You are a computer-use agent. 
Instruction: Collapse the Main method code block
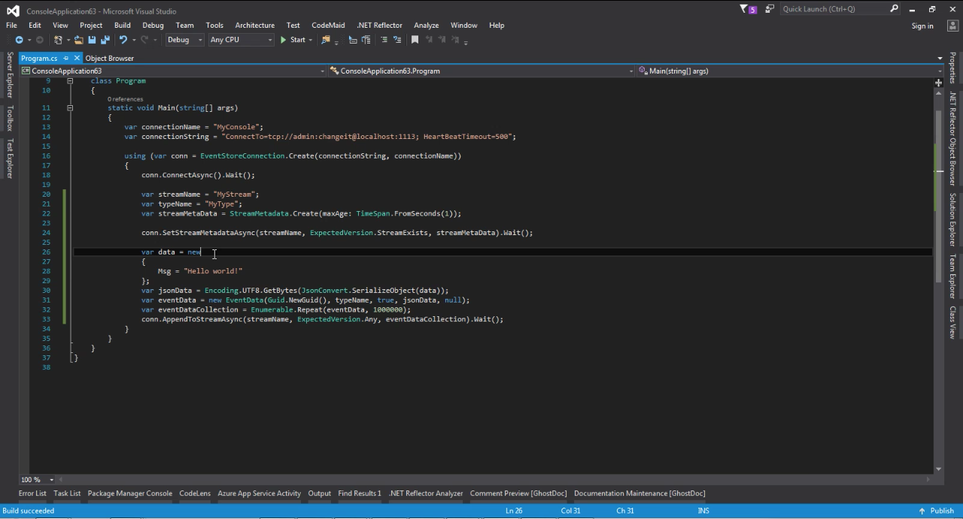[x=70, y=107]
